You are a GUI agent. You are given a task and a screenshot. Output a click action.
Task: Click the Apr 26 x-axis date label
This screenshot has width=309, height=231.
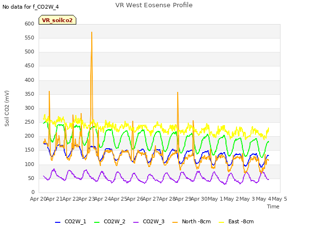135,199
